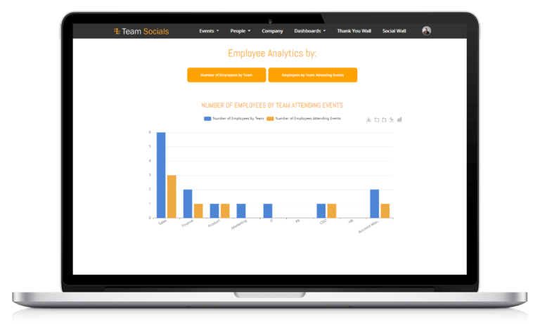The image size is (540, 324).
Task: Click the HR axis label
Action: [x=351, y=221]
